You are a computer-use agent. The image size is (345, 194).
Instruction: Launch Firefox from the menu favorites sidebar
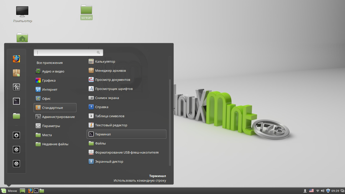tap(16, 59)
